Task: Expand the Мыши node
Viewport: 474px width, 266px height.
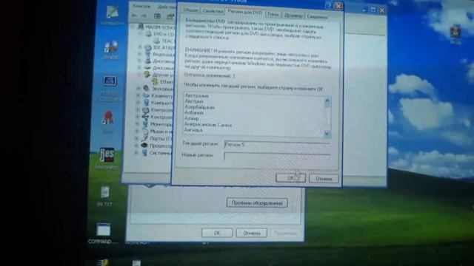Action: point(136,132)
